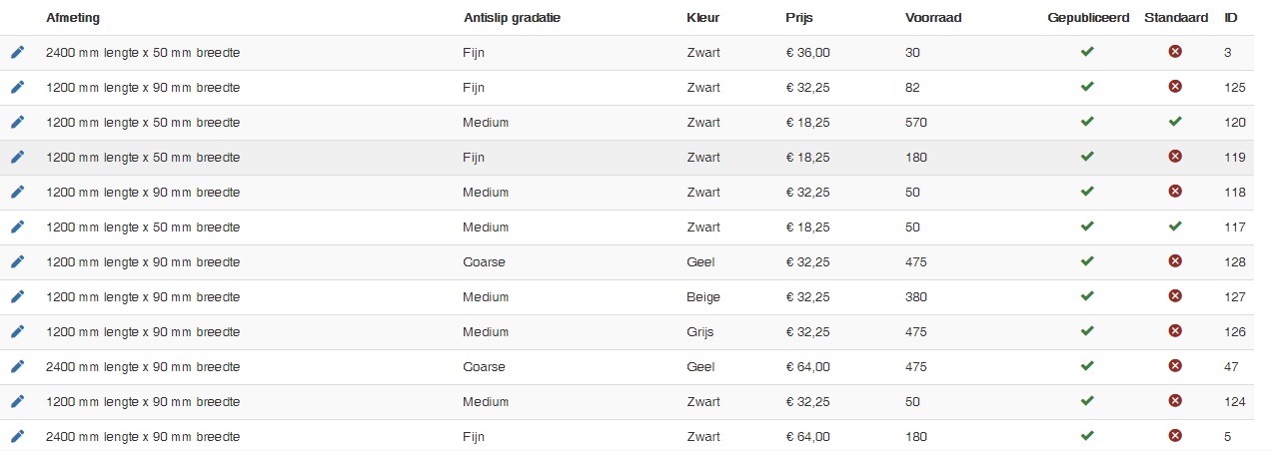Viewport: 1272px width, 451px height.
Task: Edit the row with ID 125
Action: (x=17, y=87)
